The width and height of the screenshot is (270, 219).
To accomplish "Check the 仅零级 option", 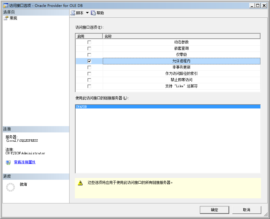I will (89, 55).
